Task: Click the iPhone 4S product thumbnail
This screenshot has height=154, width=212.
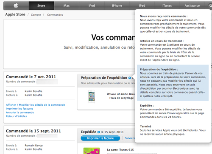Action: click(92, 96)
